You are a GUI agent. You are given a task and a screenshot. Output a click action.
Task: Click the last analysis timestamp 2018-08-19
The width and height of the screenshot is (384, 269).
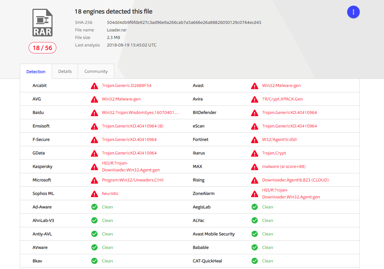pos(132,45)
